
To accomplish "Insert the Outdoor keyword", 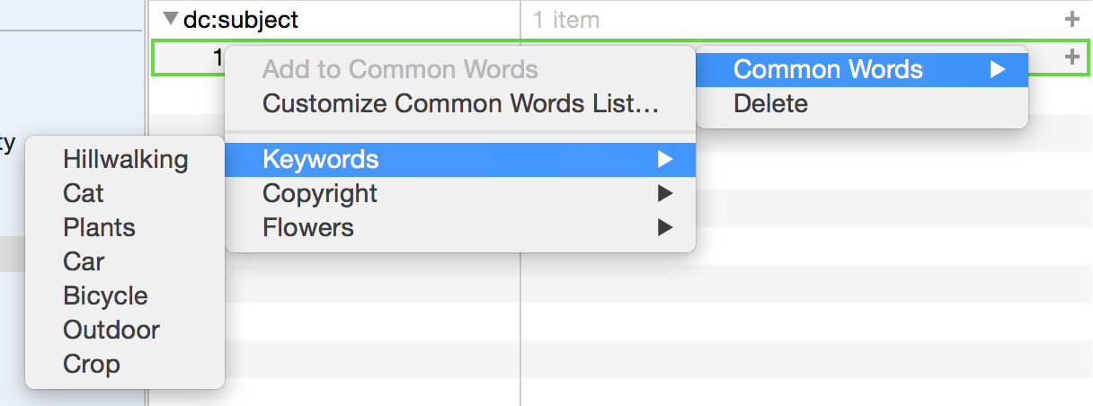I will 125,330.
